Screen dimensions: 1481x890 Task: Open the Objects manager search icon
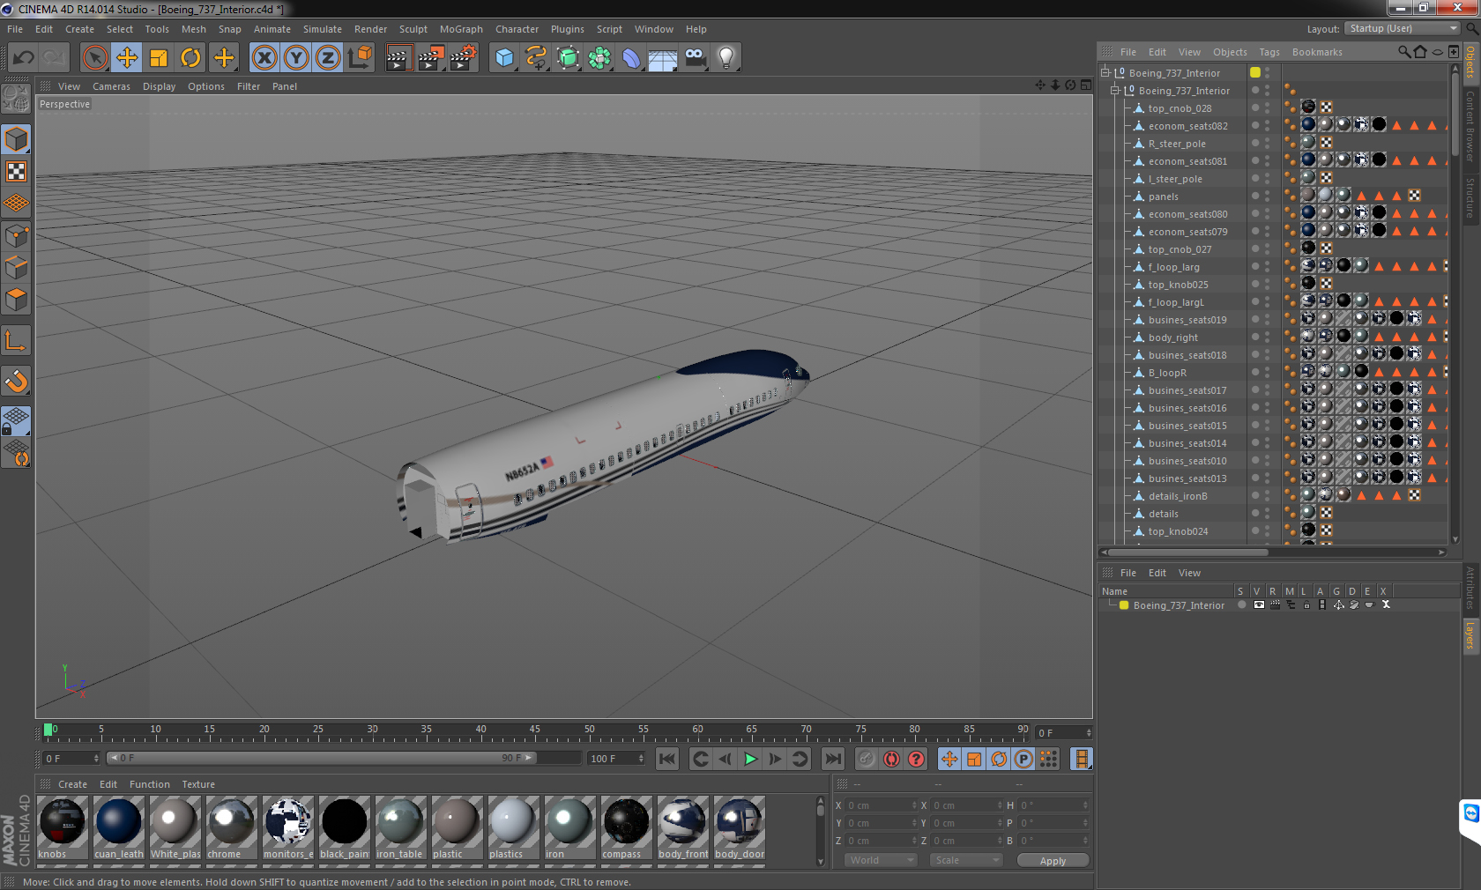(x=1404, y=52)
